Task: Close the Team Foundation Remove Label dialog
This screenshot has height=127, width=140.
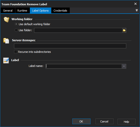Action: tap(135, 4)
